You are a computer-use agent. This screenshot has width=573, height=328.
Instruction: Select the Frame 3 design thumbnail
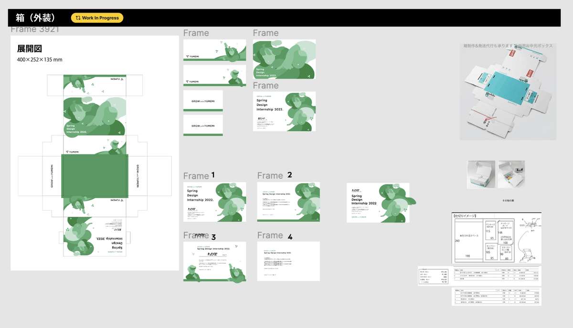tap(215, 261)
